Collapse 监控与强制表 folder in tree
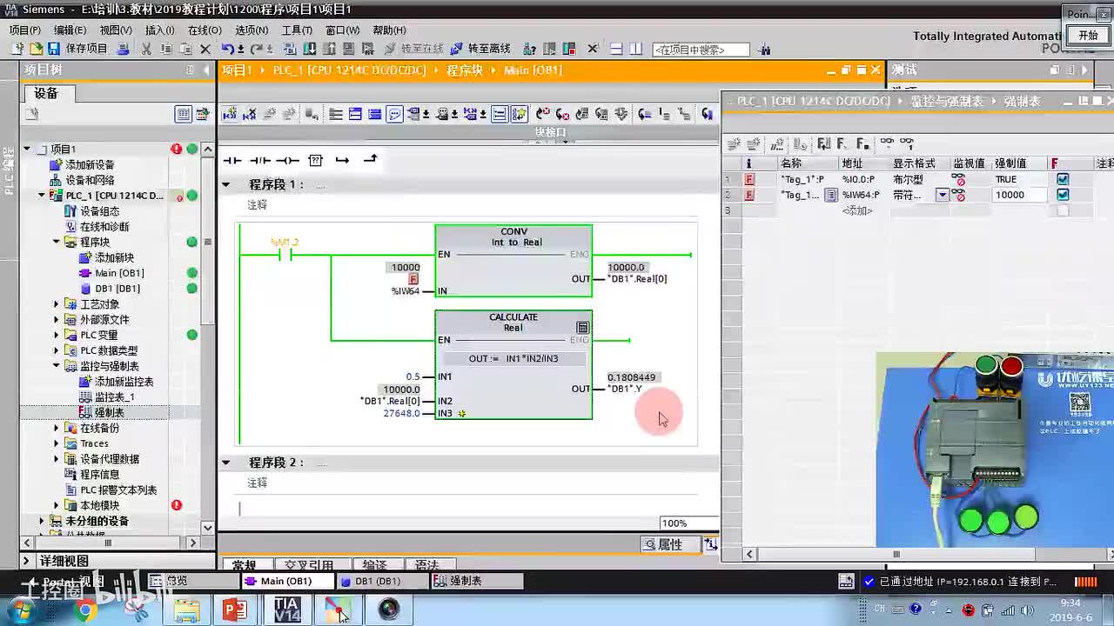1114x626 pixels. point(57,366)
